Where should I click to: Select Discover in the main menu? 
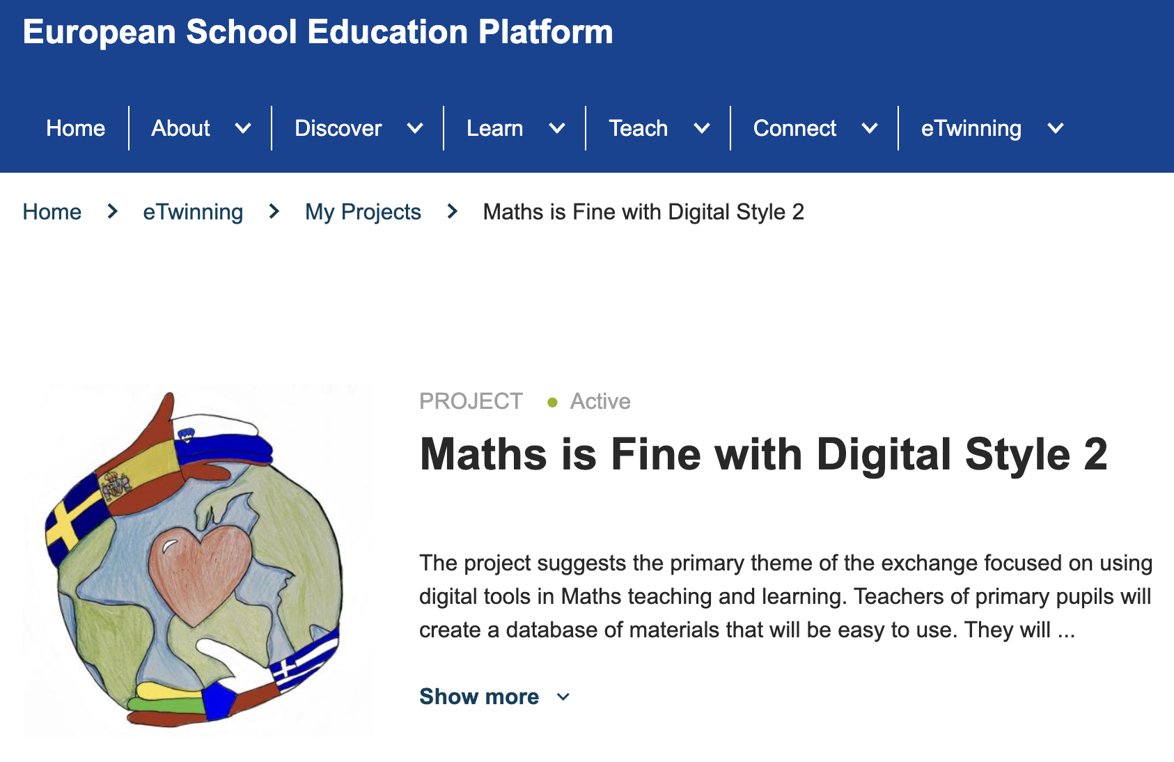pos(338,128)
